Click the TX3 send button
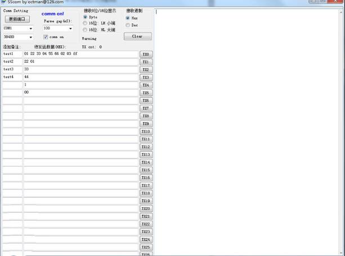This screenshot has width=345, height=256. [x=146, y=77]
